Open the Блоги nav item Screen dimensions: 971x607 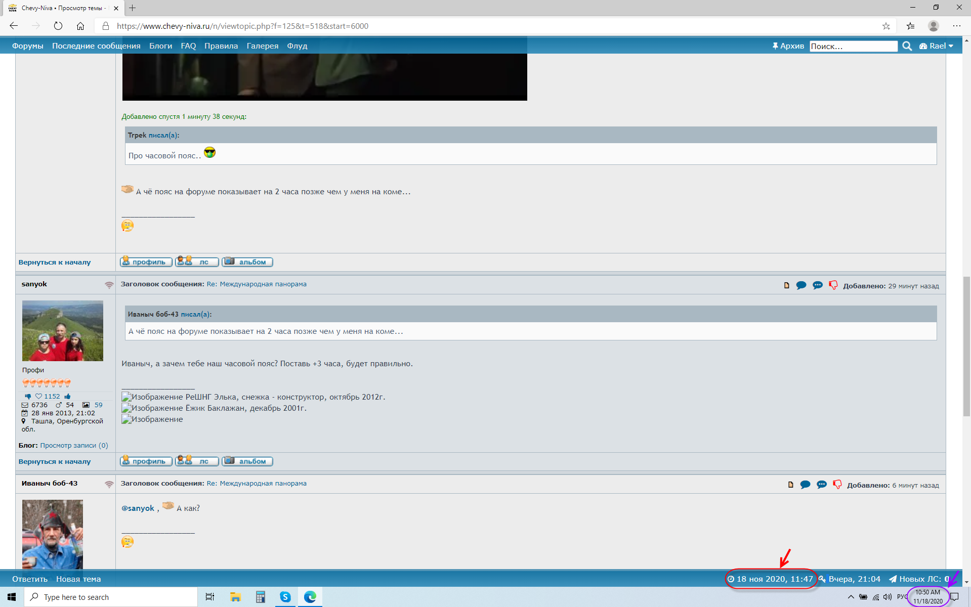click(161, 46)
